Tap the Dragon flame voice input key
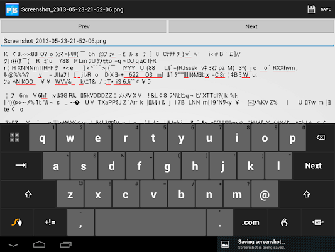 [284, 222]
